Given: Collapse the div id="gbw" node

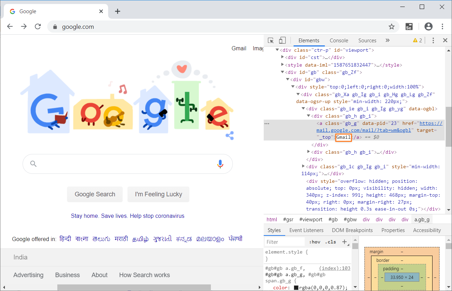Looking at the screenshot, I should [x=288, y=79].
